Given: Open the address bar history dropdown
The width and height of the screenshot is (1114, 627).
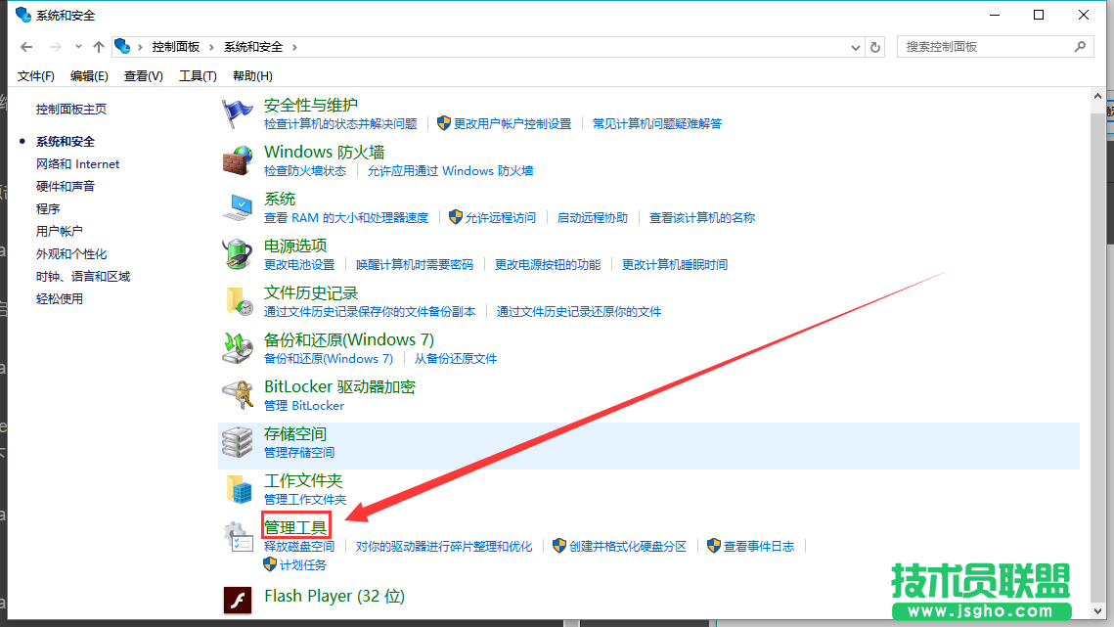Looking at the screenshot, I should [855, 46].
